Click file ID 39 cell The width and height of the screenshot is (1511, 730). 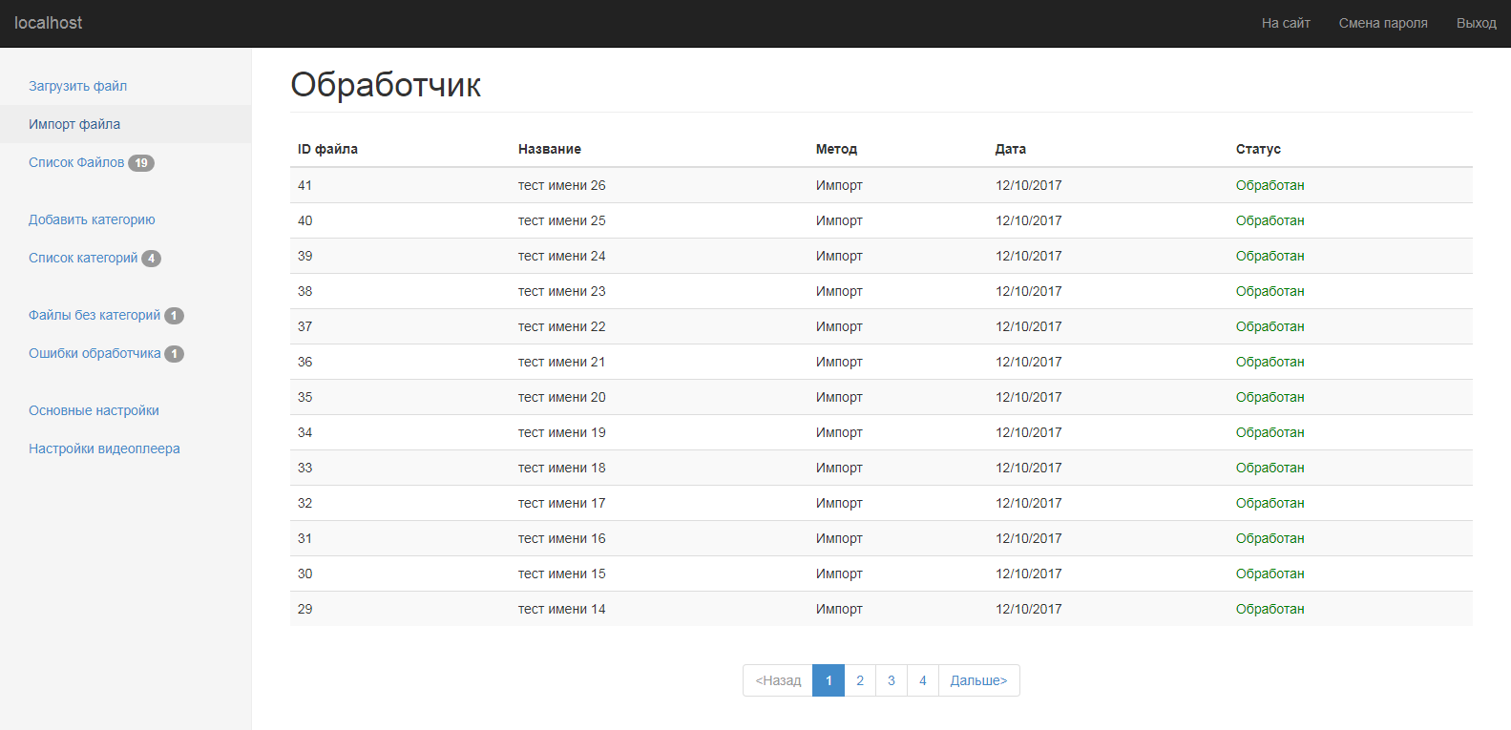pyautogui.click(x=305, y=256)
